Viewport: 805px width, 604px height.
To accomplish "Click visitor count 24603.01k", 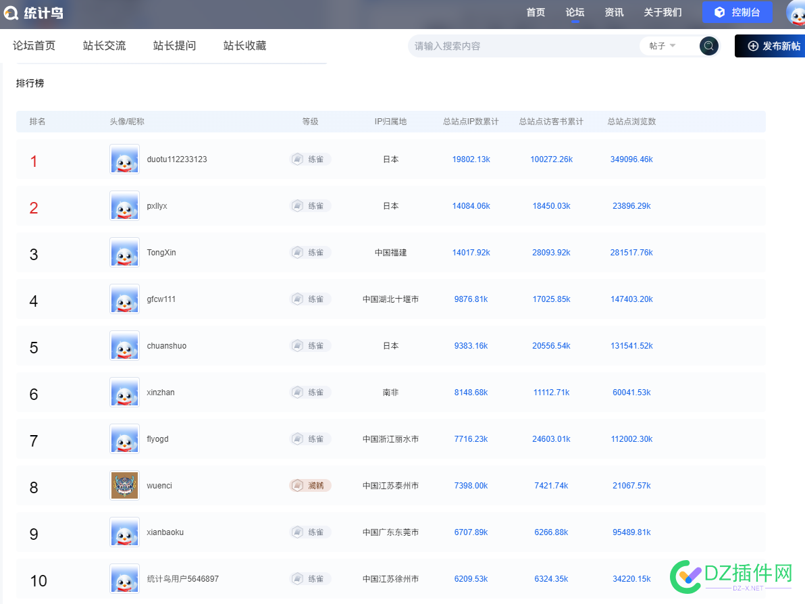I will coord(551,438).
